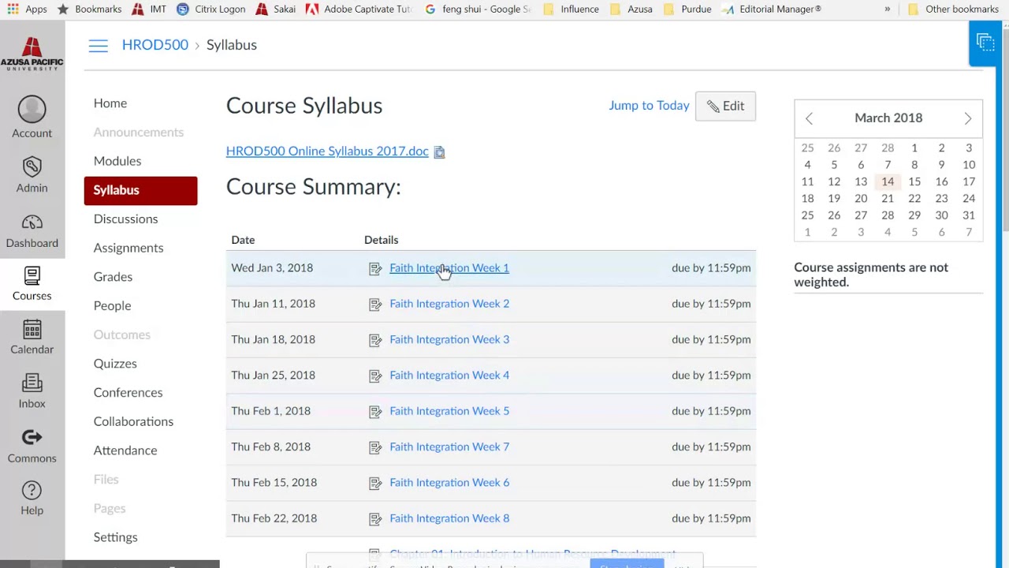Open Settings in course navigation
Image resolution: width=1009 pixels, height=568 pixels.
coord(115,537)
